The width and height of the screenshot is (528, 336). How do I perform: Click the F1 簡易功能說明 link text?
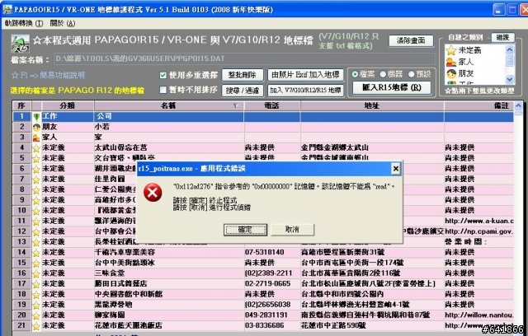point(48,75)
